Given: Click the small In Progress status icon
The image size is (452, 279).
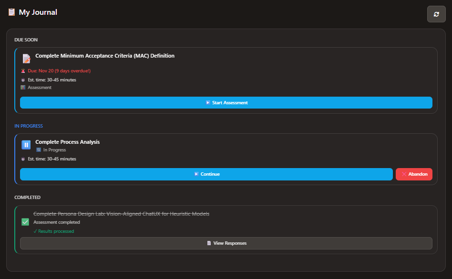Looking at the screenshot, I should pos(39,150).
